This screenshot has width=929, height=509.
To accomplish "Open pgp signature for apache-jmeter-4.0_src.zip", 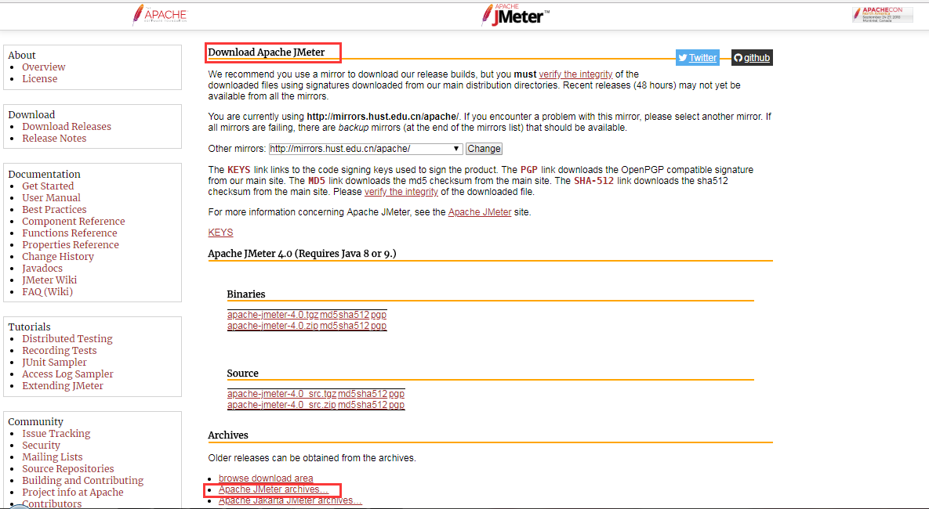I will (397, 405).
